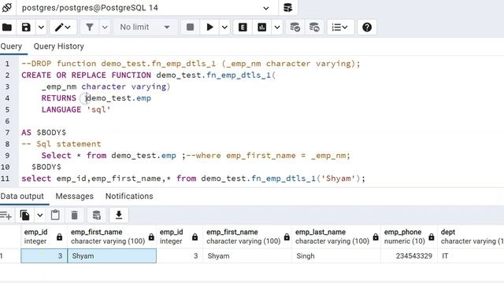This screenshot has height=283, width=504.
Task: Select the emp_last_name column header
Action: point(336,237)
